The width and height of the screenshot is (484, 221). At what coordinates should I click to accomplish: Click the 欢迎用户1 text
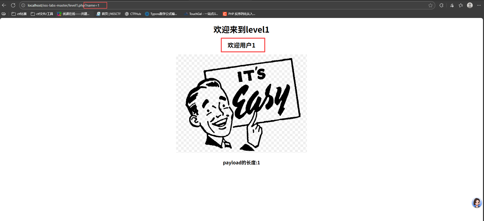pyautogui.click(x=241, y=45)
